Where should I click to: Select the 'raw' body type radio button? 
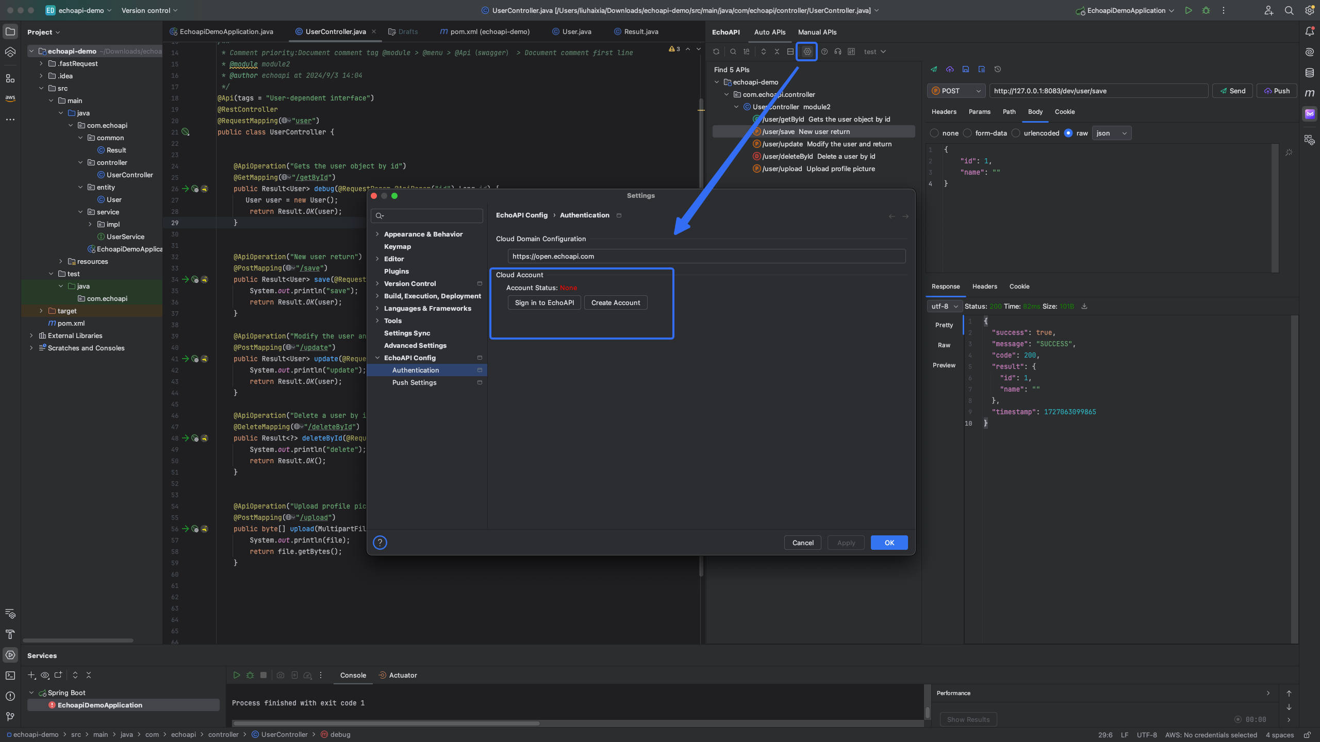coord(1068,133)
